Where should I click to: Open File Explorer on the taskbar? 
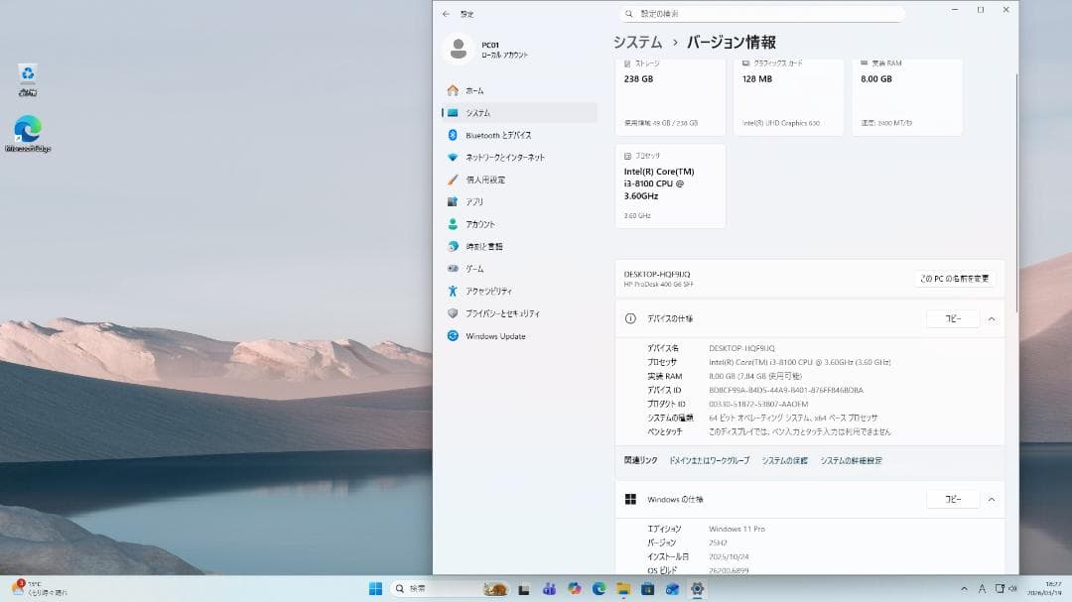(623, 589)
